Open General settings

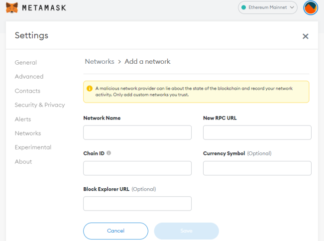26,62
